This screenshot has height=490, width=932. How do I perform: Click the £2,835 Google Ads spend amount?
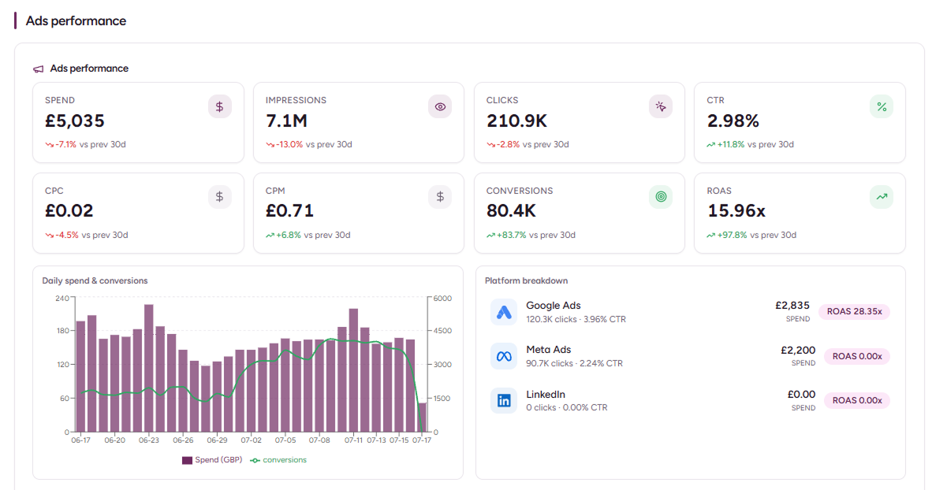tap(792, 306)
